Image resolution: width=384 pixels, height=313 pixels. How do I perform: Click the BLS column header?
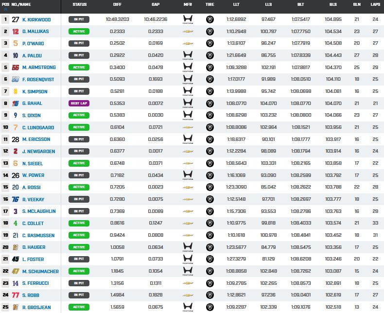[333, 4]
